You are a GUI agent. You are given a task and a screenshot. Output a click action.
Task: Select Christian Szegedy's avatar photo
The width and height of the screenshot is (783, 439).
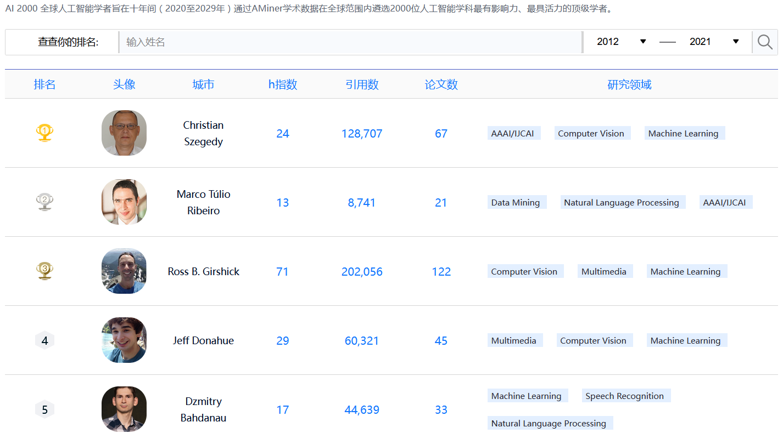click(124, 132)
